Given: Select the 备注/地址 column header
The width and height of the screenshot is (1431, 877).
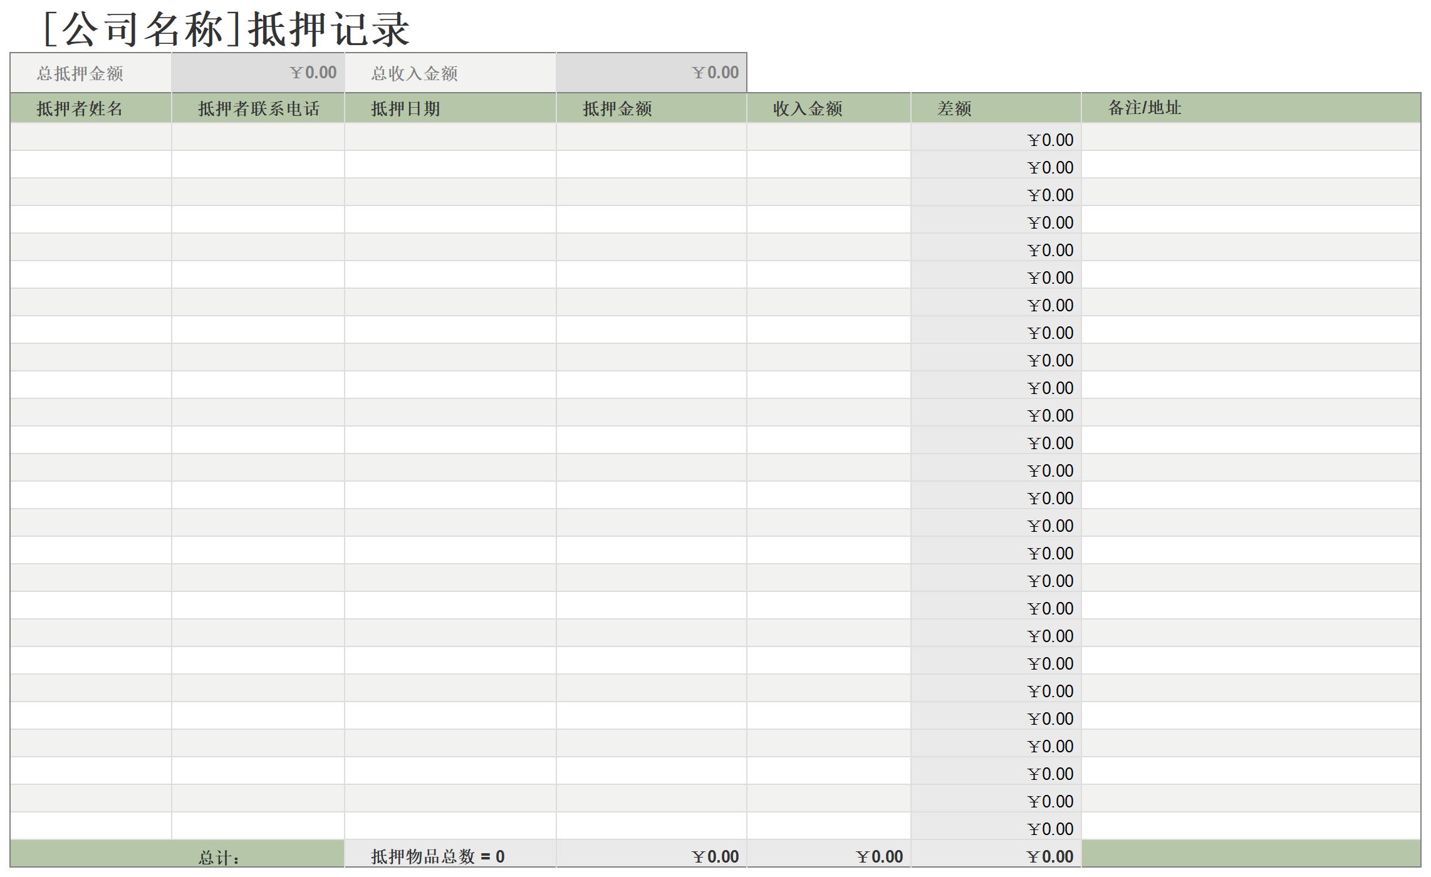Looking at the screenshot, I should 1250,108.
